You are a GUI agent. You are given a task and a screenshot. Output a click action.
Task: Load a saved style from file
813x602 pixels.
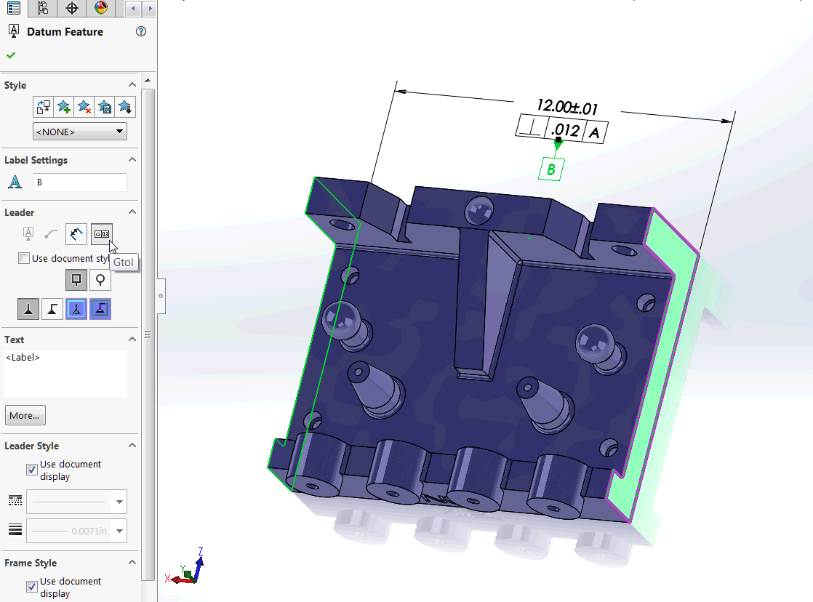point(124,107)
